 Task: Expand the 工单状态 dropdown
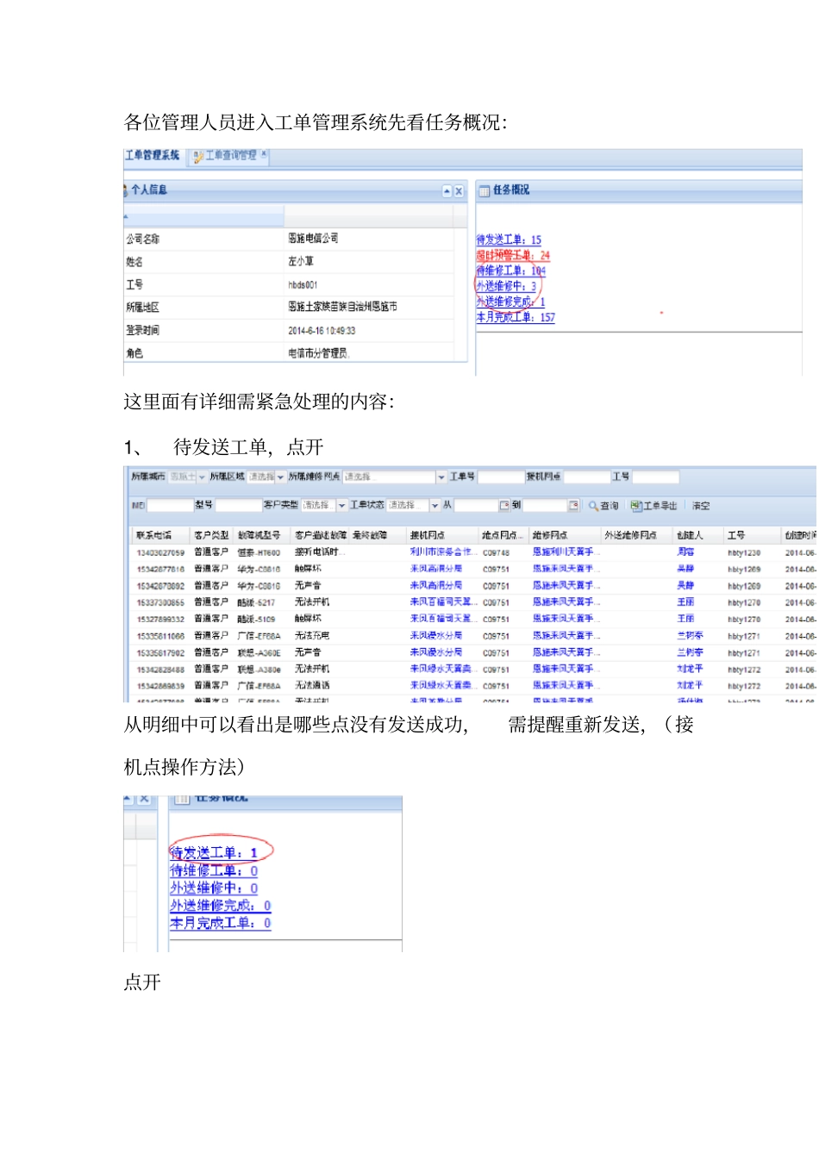435,506
